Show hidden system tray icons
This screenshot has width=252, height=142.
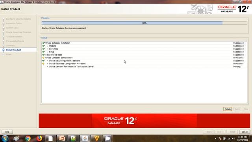pyautogui.click(x=215, y=138)
